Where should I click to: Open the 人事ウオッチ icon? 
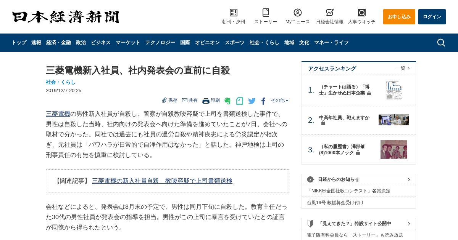[362, 13]
